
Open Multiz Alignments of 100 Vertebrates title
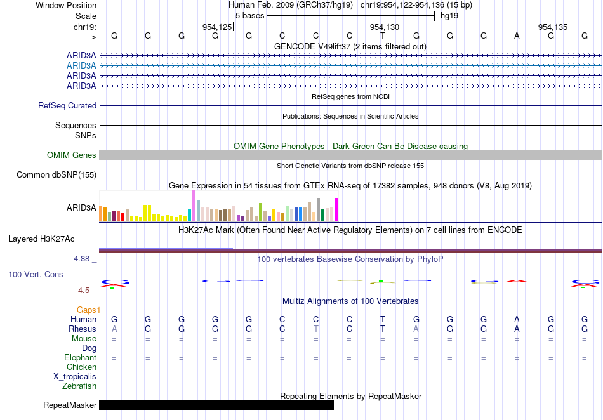click(x=350, y=301)
